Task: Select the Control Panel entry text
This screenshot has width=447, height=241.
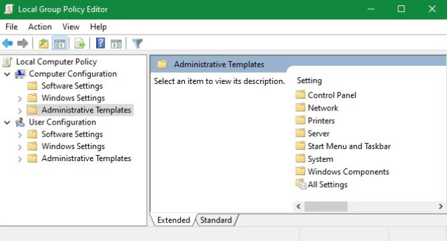Action: point(332,95)
